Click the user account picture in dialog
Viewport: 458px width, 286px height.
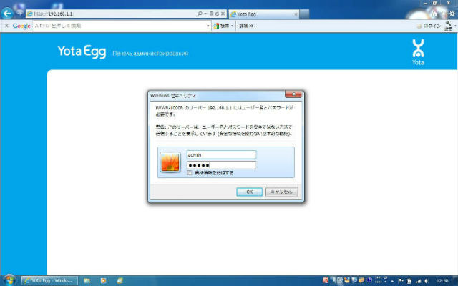coord(170,162)
